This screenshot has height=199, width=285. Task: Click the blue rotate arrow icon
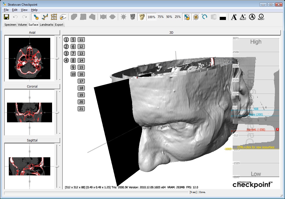(x=205, y=17)
